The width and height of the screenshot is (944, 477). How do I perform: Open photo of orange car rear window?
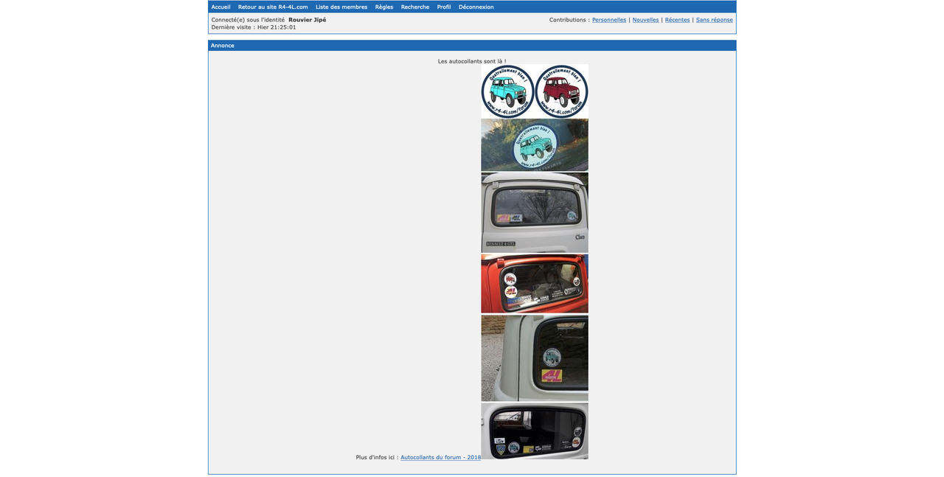point(535,284)
